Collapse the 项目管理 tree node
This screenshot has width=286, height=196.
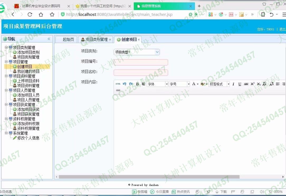(x=6, y=62)
